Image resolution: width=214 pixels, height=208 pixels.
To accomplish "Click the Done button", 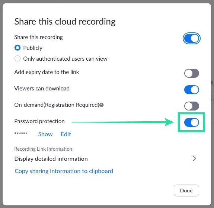I will tap(186, 191).
